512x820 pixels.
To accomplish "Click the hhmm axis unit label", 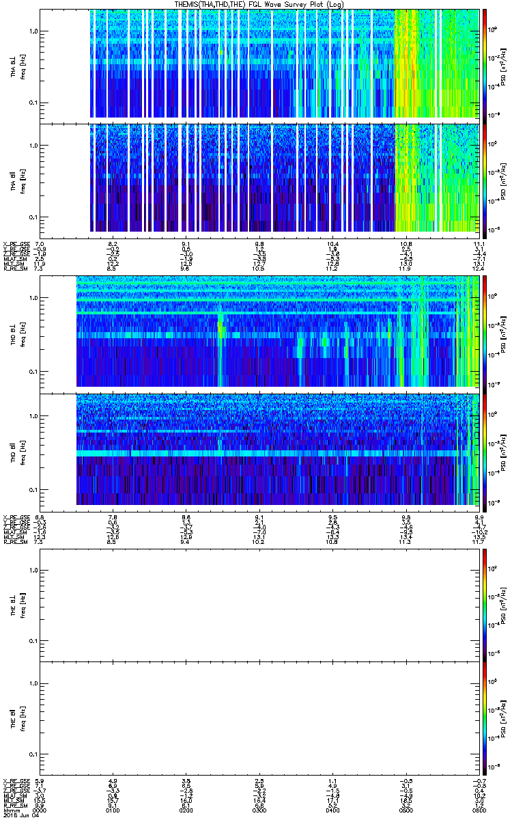I will [11, 810].
